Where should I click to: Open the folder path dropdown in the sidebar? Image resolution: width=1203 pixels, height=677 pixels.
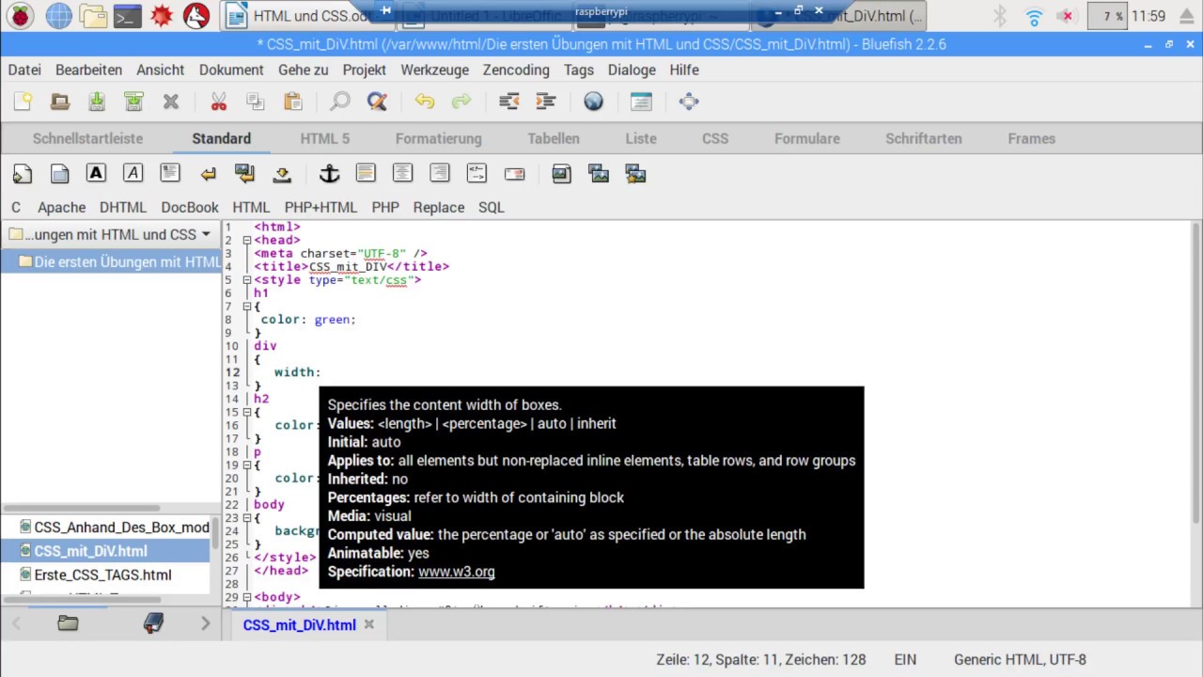[111, 234]
